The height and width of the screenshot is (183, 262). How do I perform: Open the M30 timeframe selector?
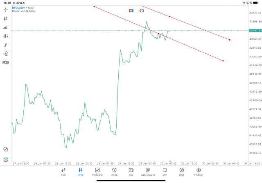coord(6,63)
